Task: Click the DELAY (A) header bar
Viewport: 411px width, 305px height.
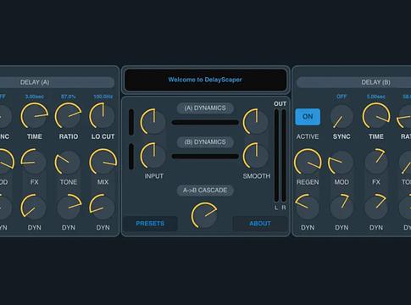Action: pos(57,82)
